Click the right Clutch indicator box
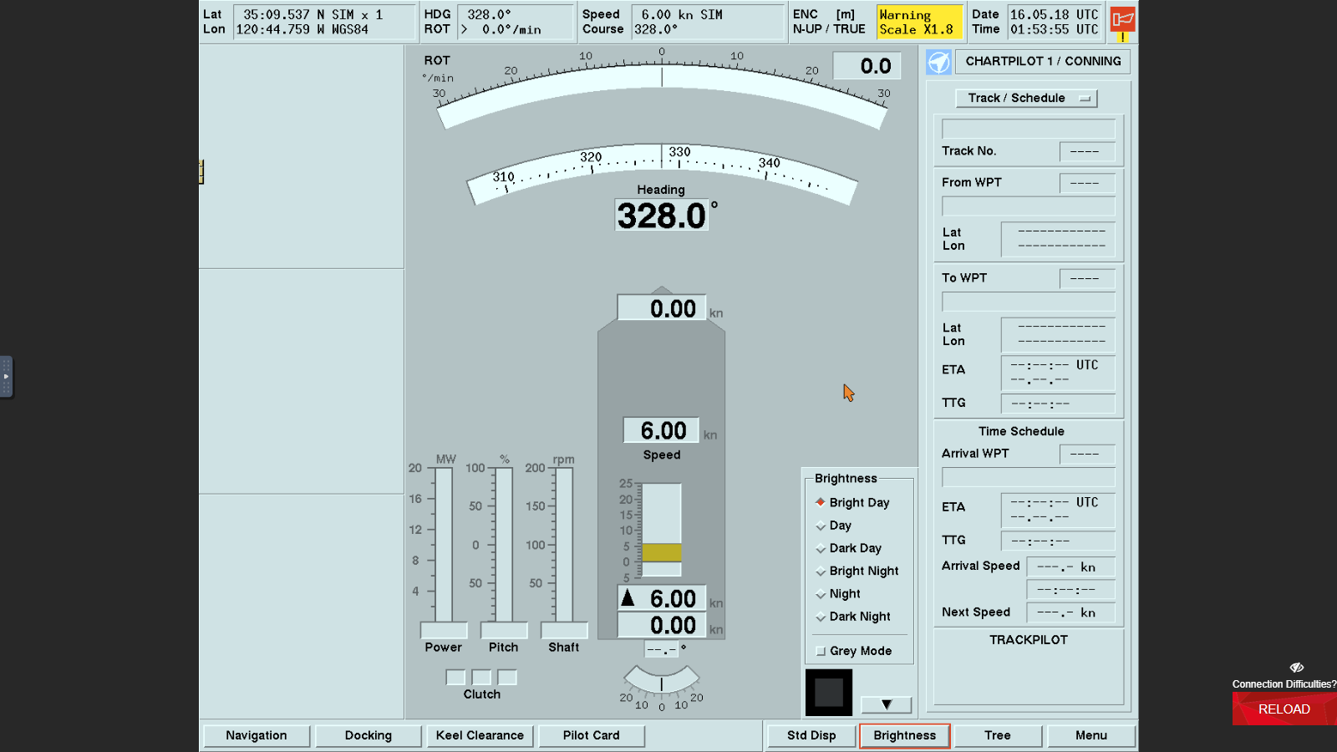This screenshot has height=752, width=1337. click(x=507, y=677)
